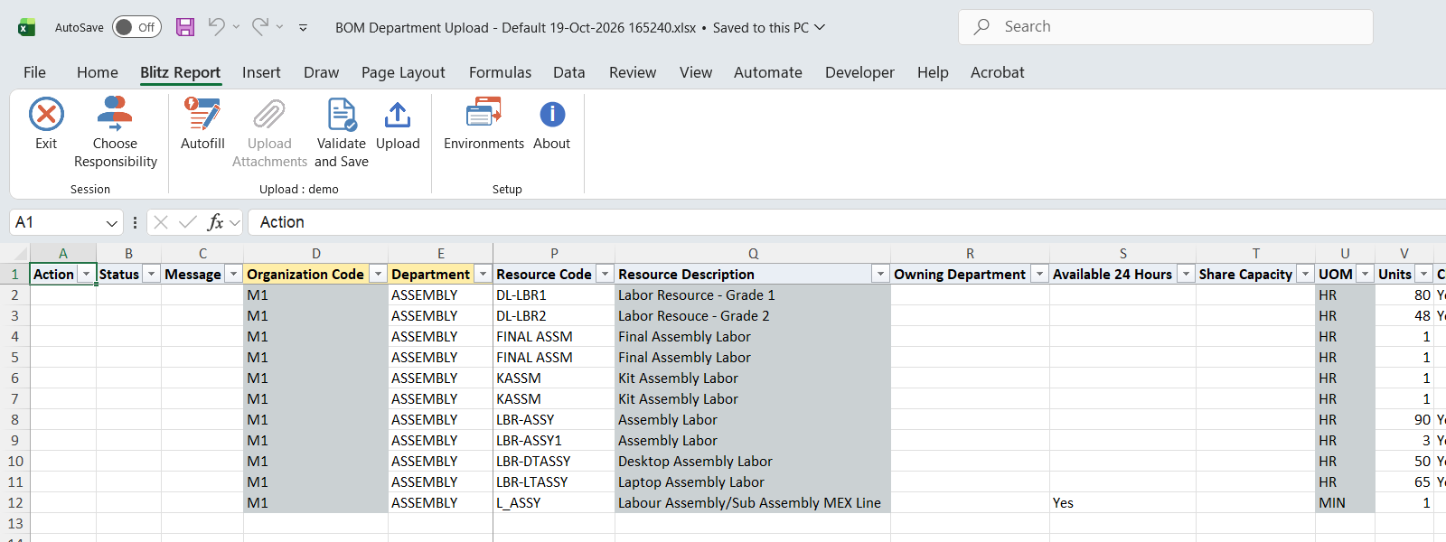Open Available 24 Hours filter dropdown

click(x=1186, y=274)
